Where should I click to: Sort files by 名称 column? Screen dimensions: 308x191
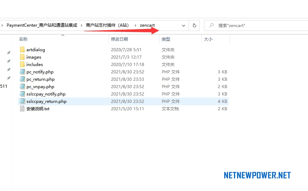(23, 39)
